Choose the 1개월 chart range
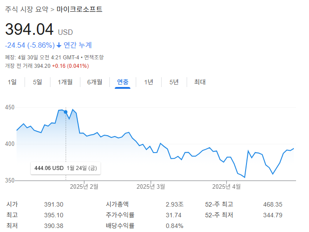Screen dimensions: 309x232 pyautogui.click(x=65, y=82)
